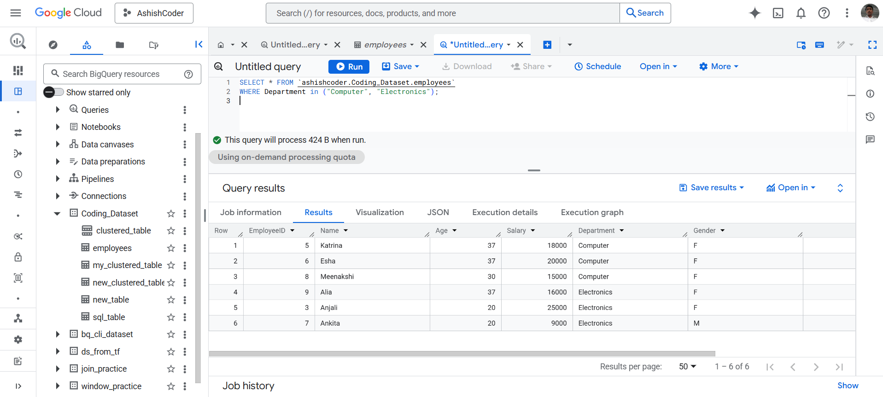The height and width of the screenshot is (397, 883).
Task: Click the results horizontal scrollbar
Action: 462,354
